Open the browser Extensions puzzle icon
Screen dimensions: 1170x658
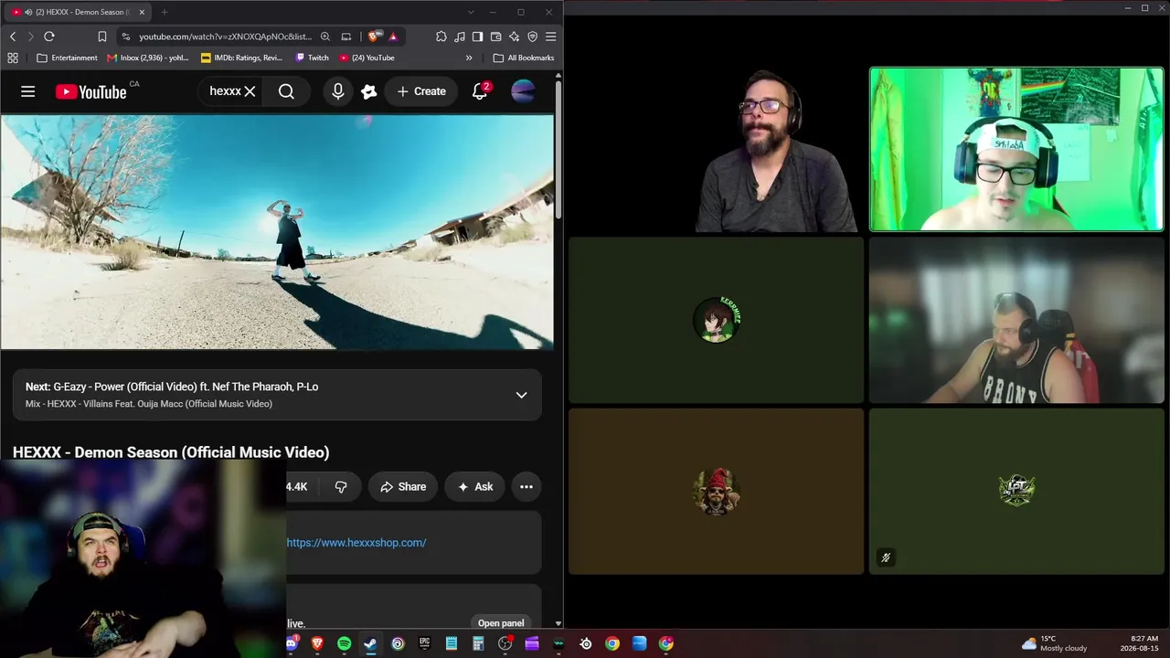pyautogui.click(x=441, y=37)
